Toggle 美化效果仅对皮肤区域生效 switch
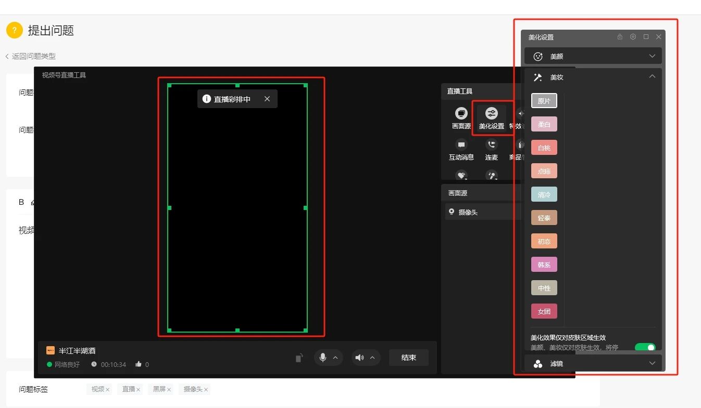 (x=645, y=347)
